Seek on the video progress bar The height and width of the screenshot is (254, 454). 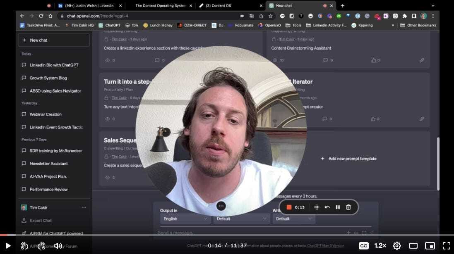[x=227, y=235]
